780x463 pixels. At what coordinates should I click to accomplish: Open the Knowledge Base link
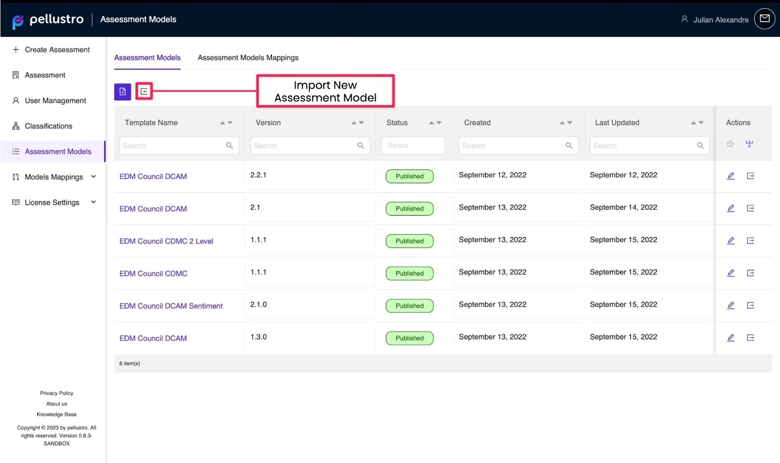click(x=57, y=414)
